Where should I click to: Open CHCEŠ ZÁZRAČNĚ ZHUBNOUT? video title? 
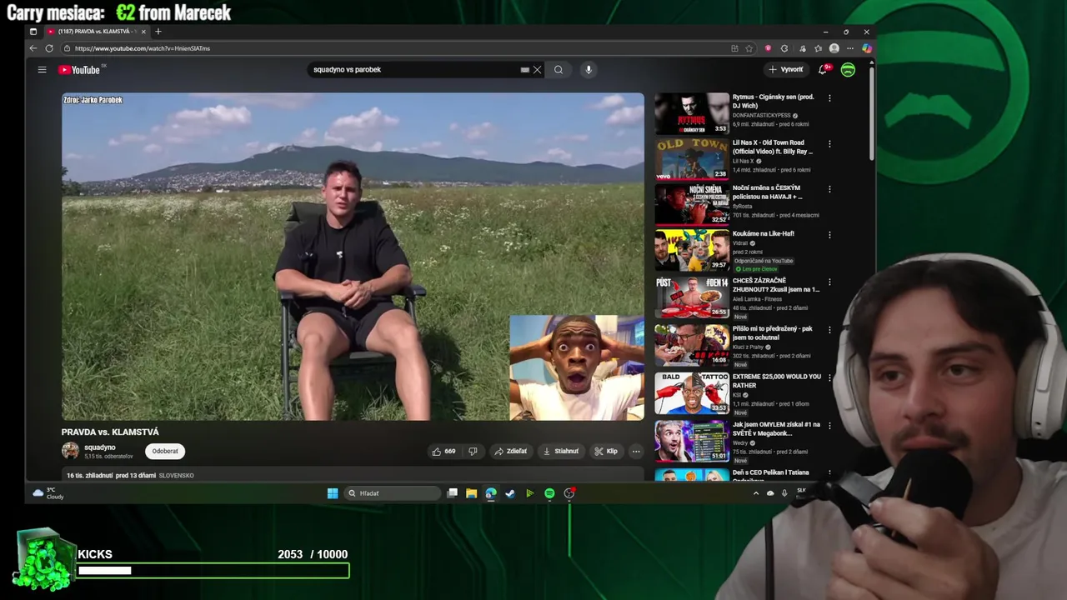(x=775, y=285)
